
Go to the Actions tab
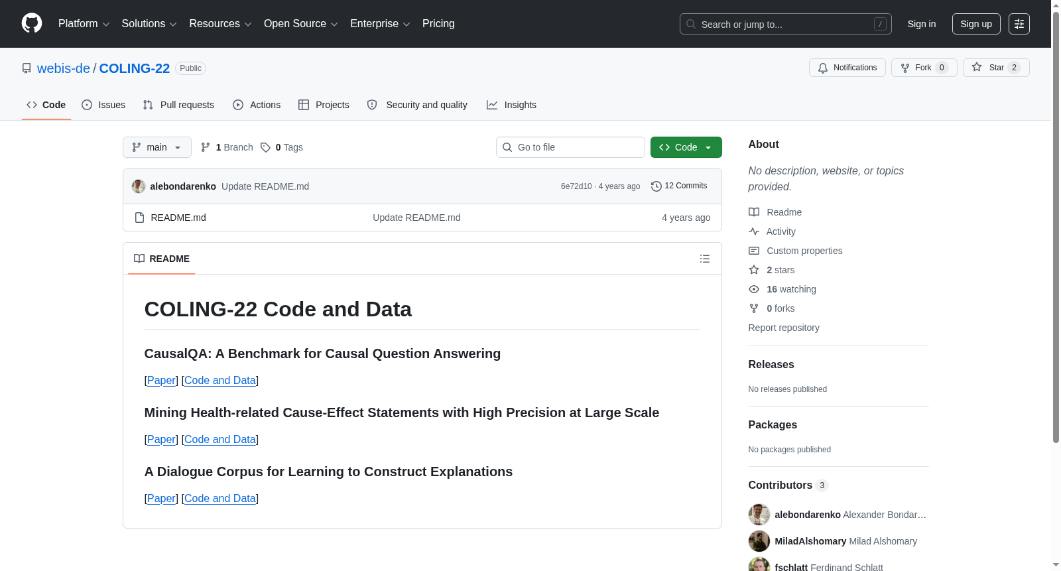(257, 105)
